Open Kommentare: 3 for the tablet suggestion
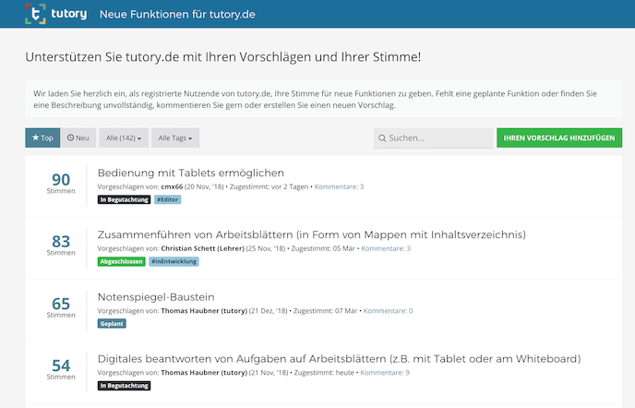Viewport: 635px width, 408px height. coord(339,186)
